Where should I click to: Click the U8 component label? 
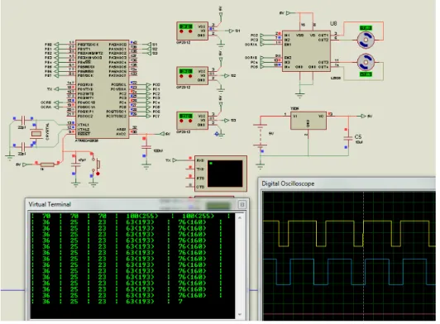click(x=333, y=24)
